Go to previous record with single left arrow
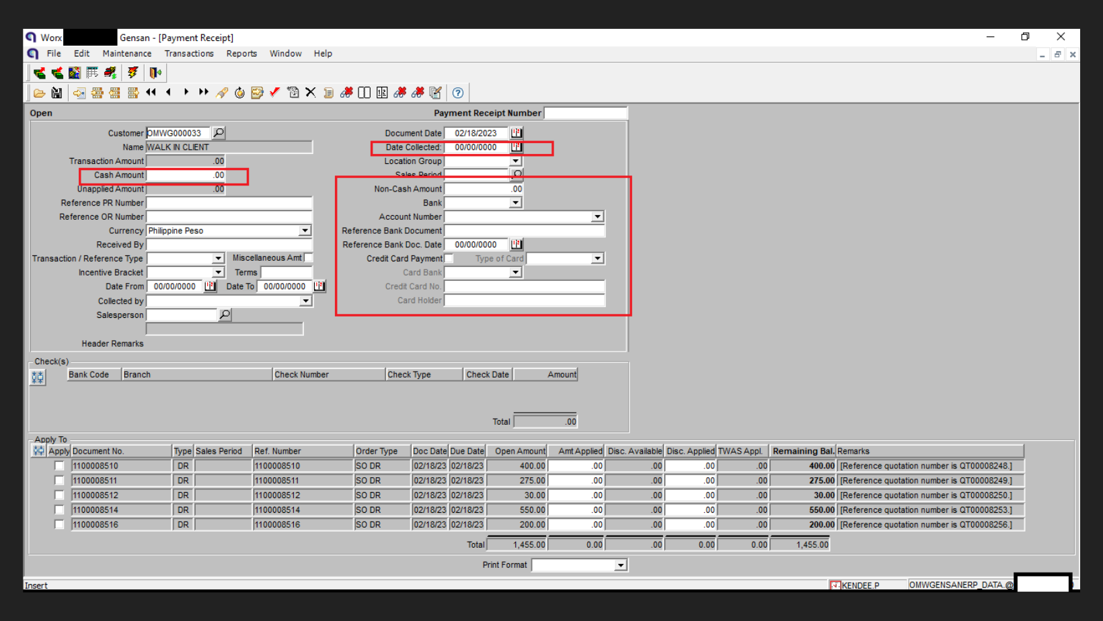The width and height of the screenshot is (1103, 621). (x=168, y=93)
